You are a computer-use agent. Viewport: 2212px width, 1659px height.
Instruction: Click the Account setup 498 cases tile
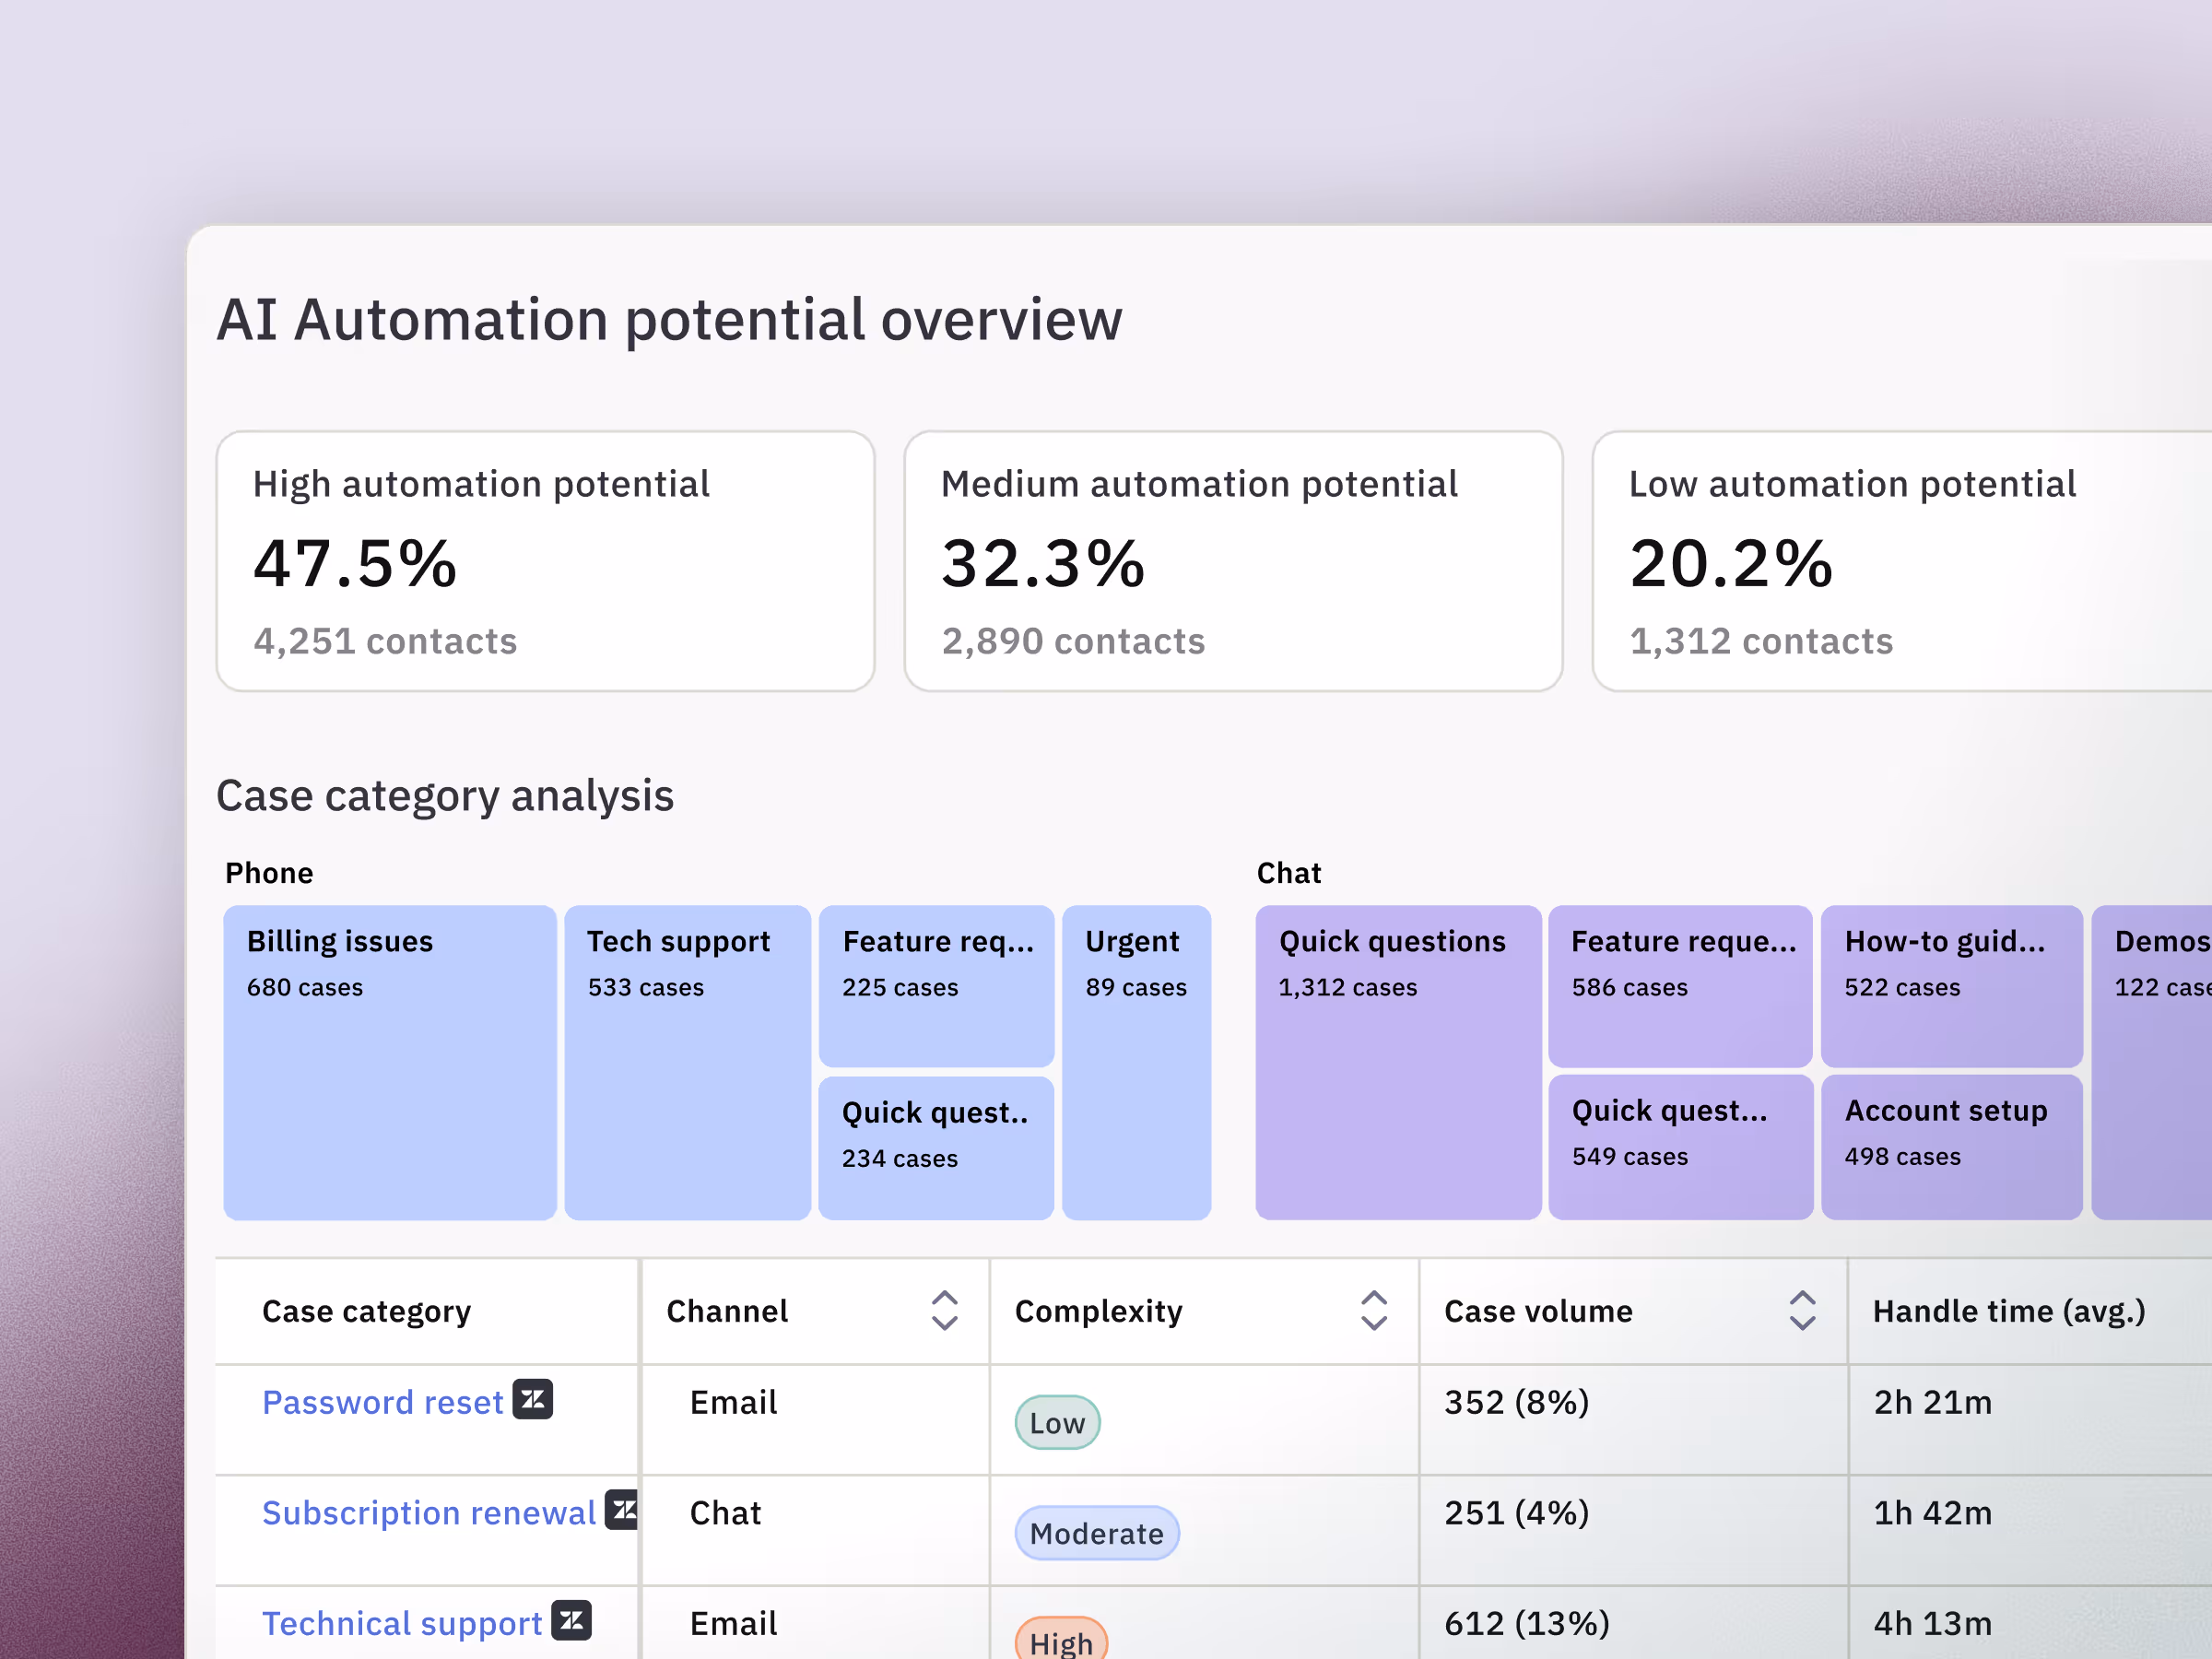click(x=1950, y=1146)
